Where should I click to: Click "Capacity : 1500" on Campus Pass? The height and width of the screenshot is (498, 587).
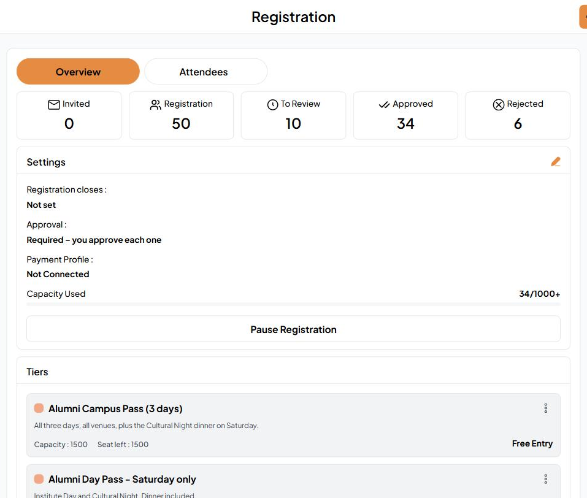point(61,445)
